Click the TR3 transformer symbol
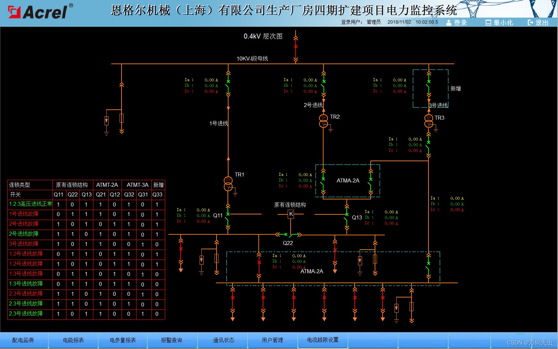This screenshot has width=558, height=349. (429, 121)
